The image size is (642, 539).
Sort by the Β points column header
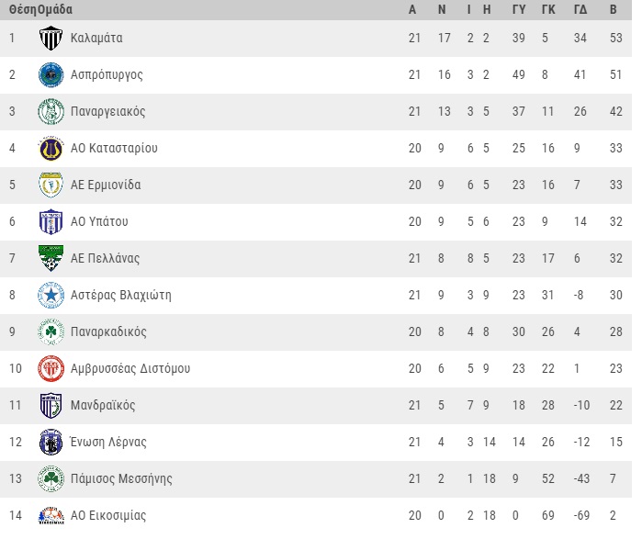pos(613,9)
